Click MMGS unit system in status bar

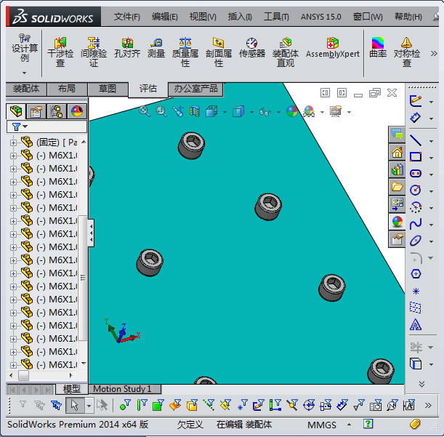click(x=322, y=425)
